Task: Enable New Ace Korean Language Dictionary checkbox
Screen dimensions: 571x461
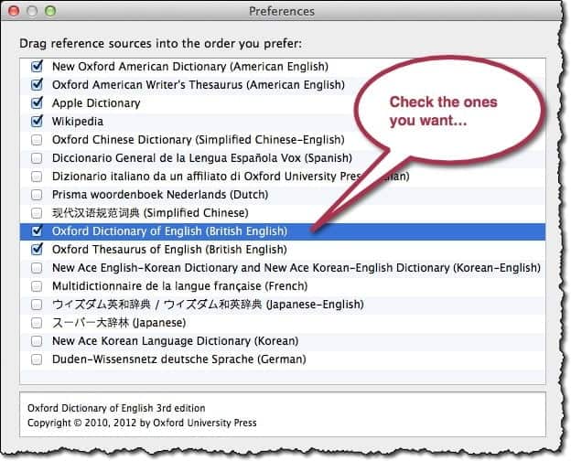Action: (x=37, y=341)
